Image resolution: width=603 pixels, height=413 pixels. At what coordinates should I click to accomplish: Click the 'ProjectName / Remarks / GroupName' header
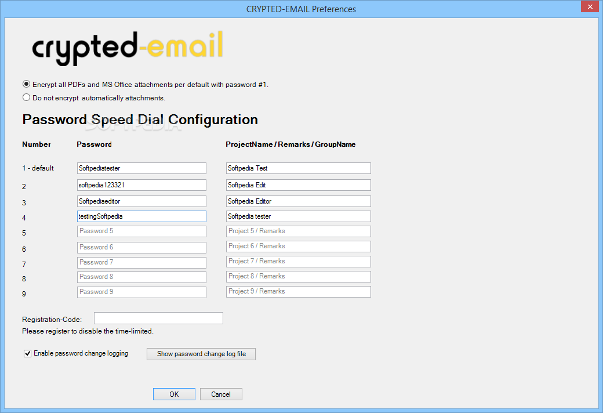tap(290, 144)
